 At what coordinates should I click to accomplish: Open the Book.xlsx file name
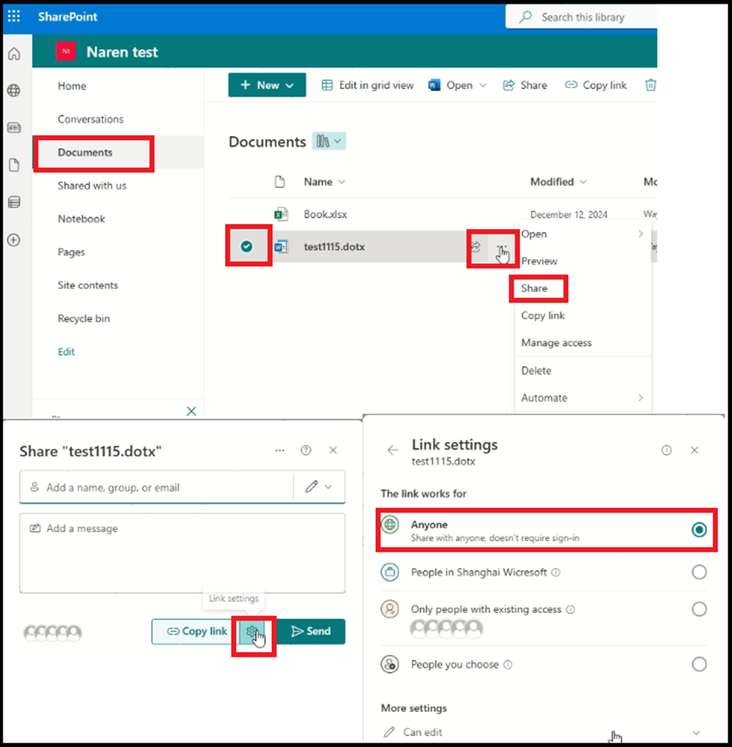pos(325,215)
